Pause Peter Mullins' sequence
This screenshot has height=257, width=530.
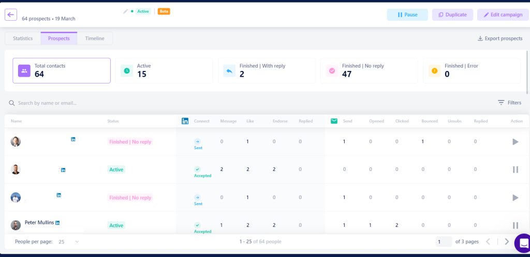pos(515,225)
